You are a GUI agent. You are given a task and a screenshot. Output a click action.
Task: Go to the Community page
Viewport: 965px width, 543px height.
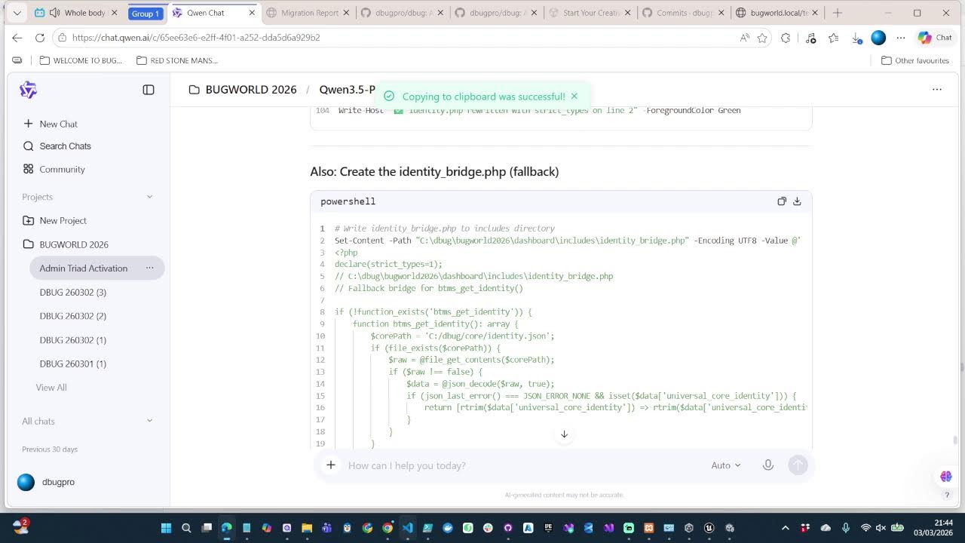(54, 169)
